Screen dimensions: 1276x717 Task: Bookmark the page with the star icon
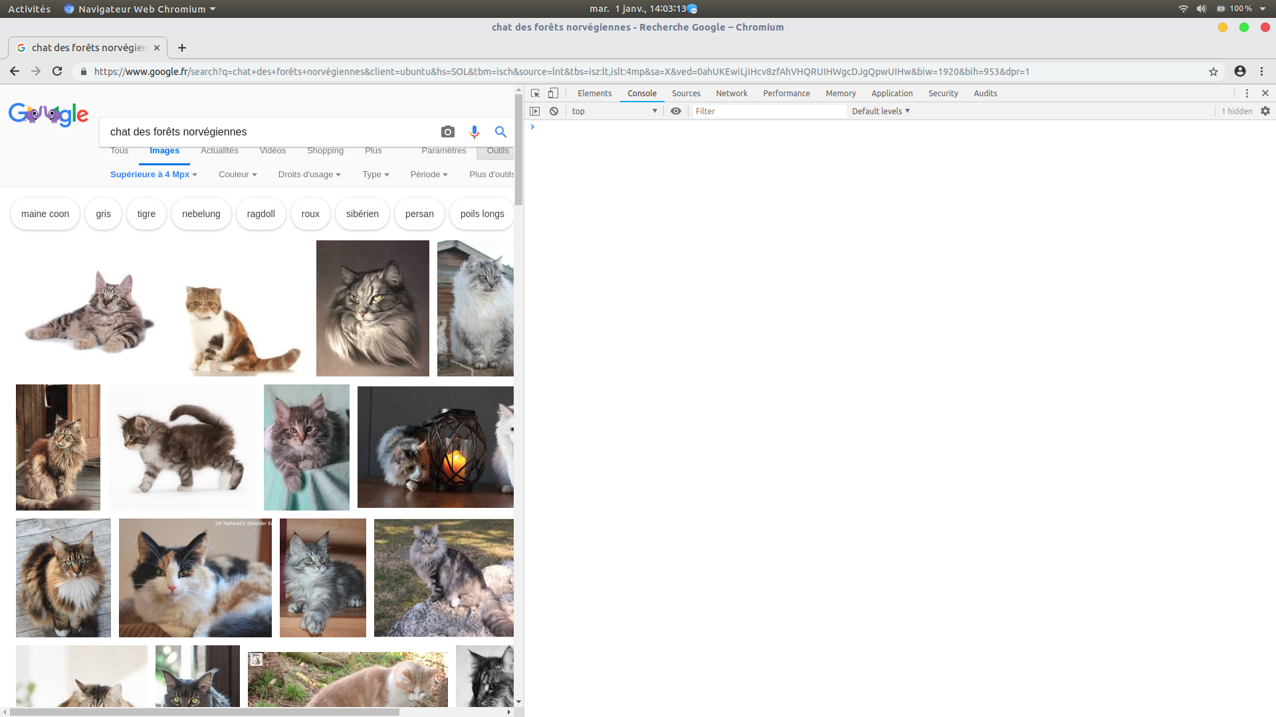point(1214,72)
